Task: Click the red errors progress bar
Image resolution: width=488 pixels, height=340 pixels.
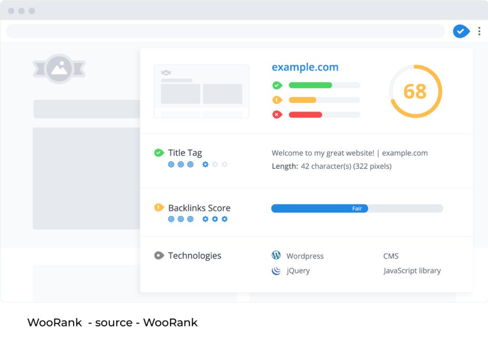Action: (324, 115)
